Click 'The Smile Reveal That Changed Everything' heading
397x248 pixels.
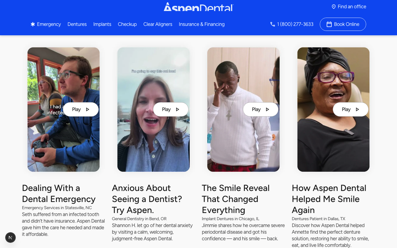[236, 199]
